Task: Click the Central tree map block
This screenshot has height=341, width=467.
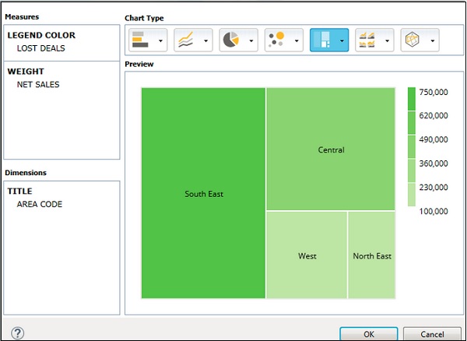Action: point(331,149)
